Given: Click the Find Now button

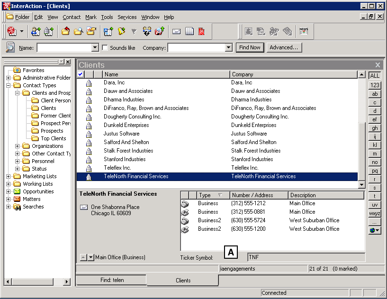Looking at the screenshot, I should 250,47.
